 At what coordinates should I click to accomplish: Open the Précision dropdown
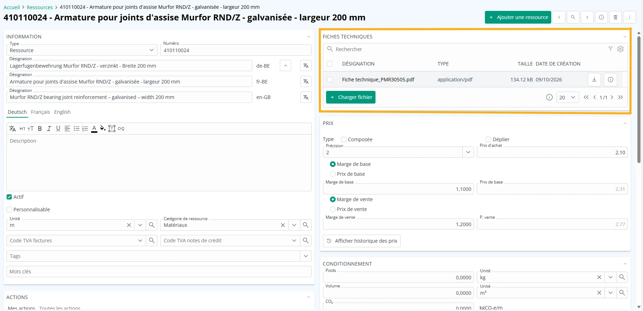click(468, 153)
